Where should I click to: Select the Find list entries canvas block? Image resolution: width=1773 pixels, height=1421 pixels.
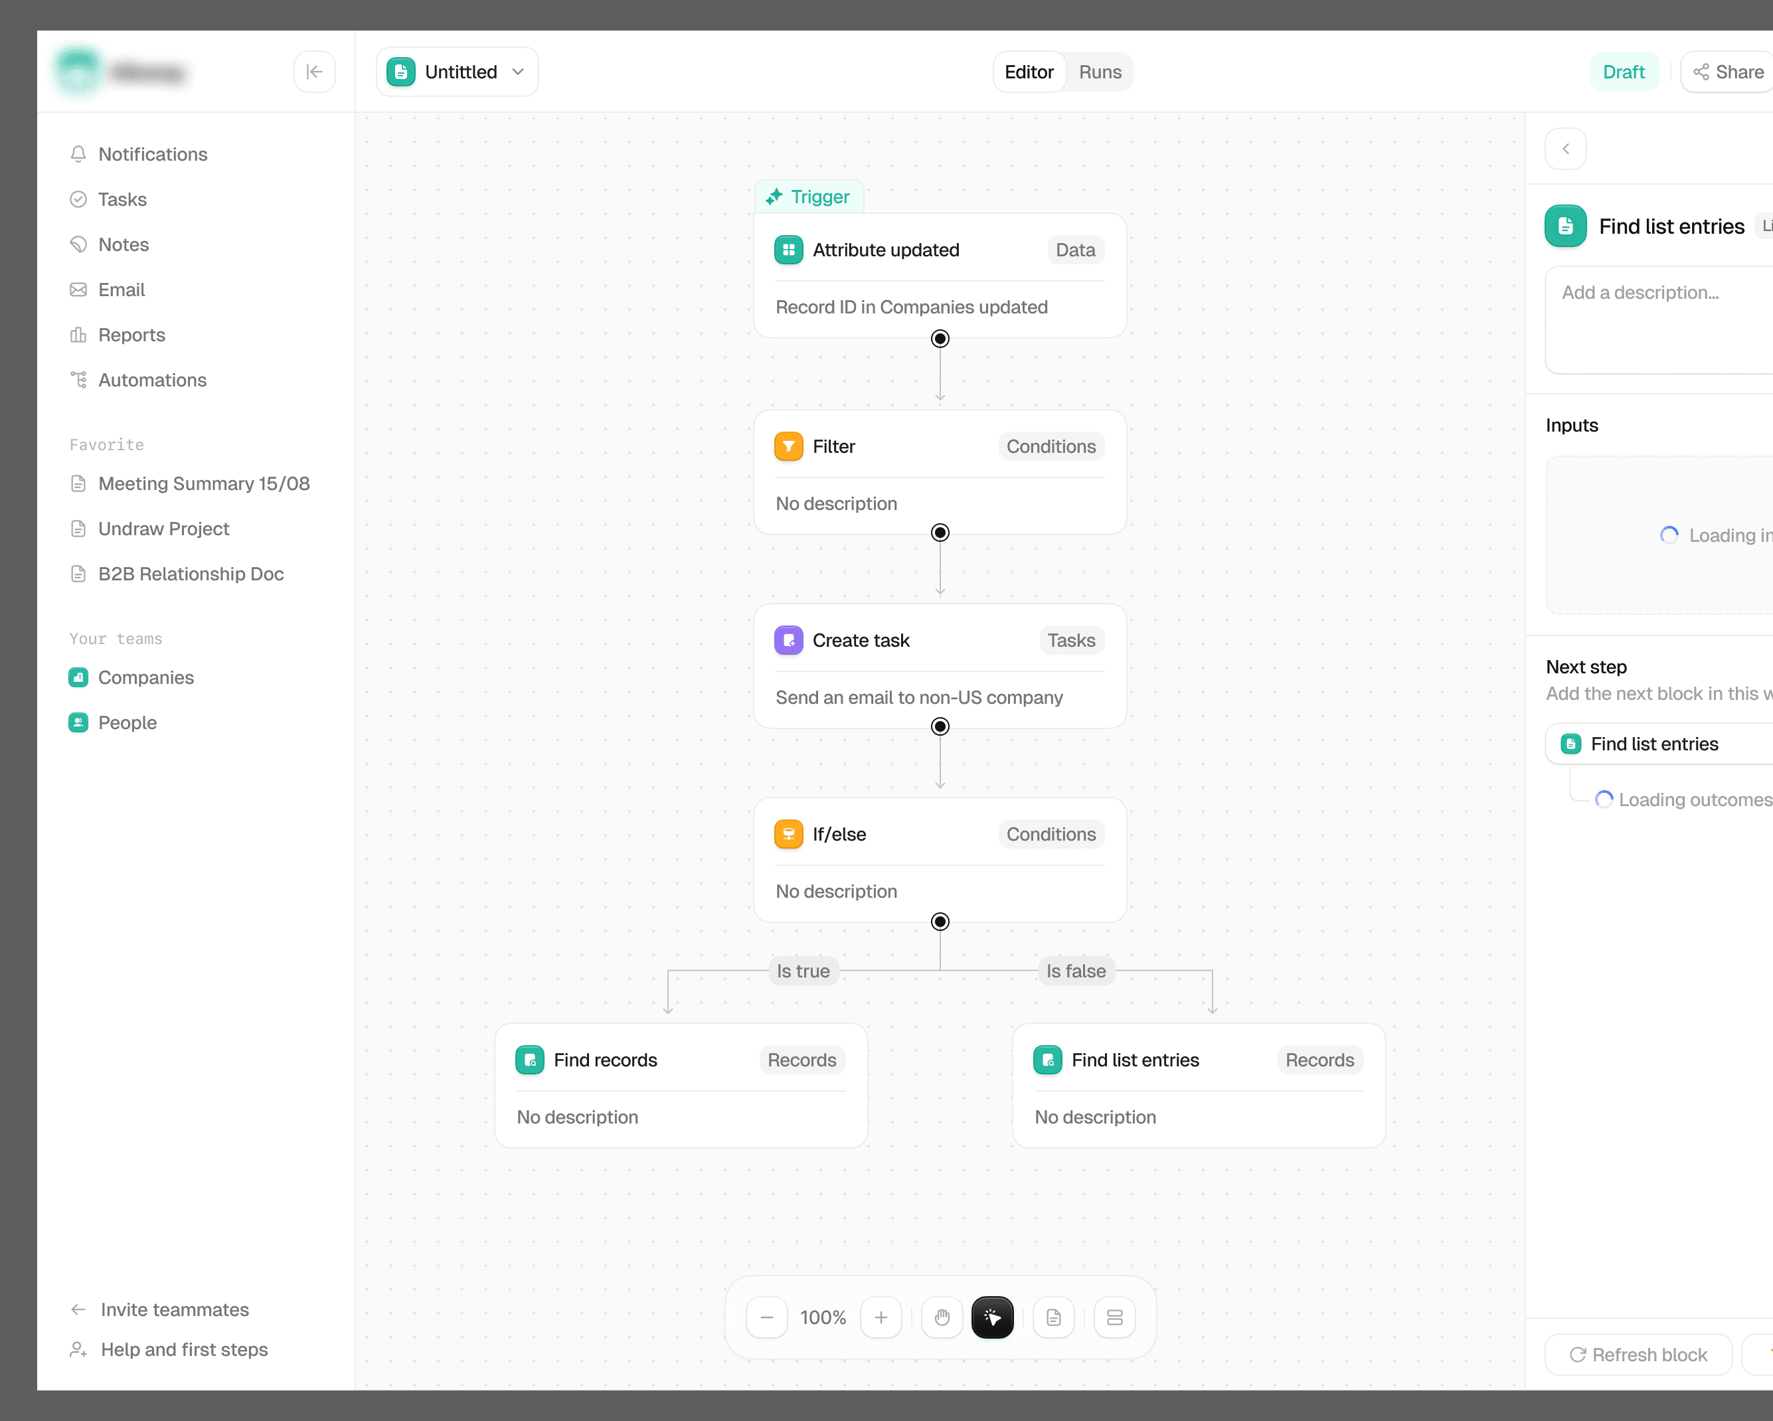click(x=1199, y=1086)
